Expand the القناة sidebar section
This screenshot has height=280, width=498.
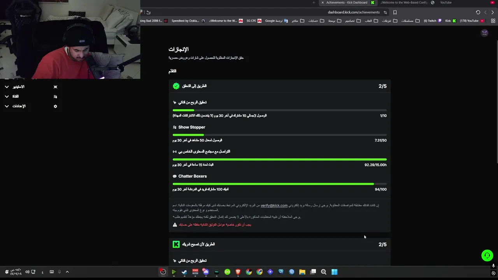(x=31, y=96)
